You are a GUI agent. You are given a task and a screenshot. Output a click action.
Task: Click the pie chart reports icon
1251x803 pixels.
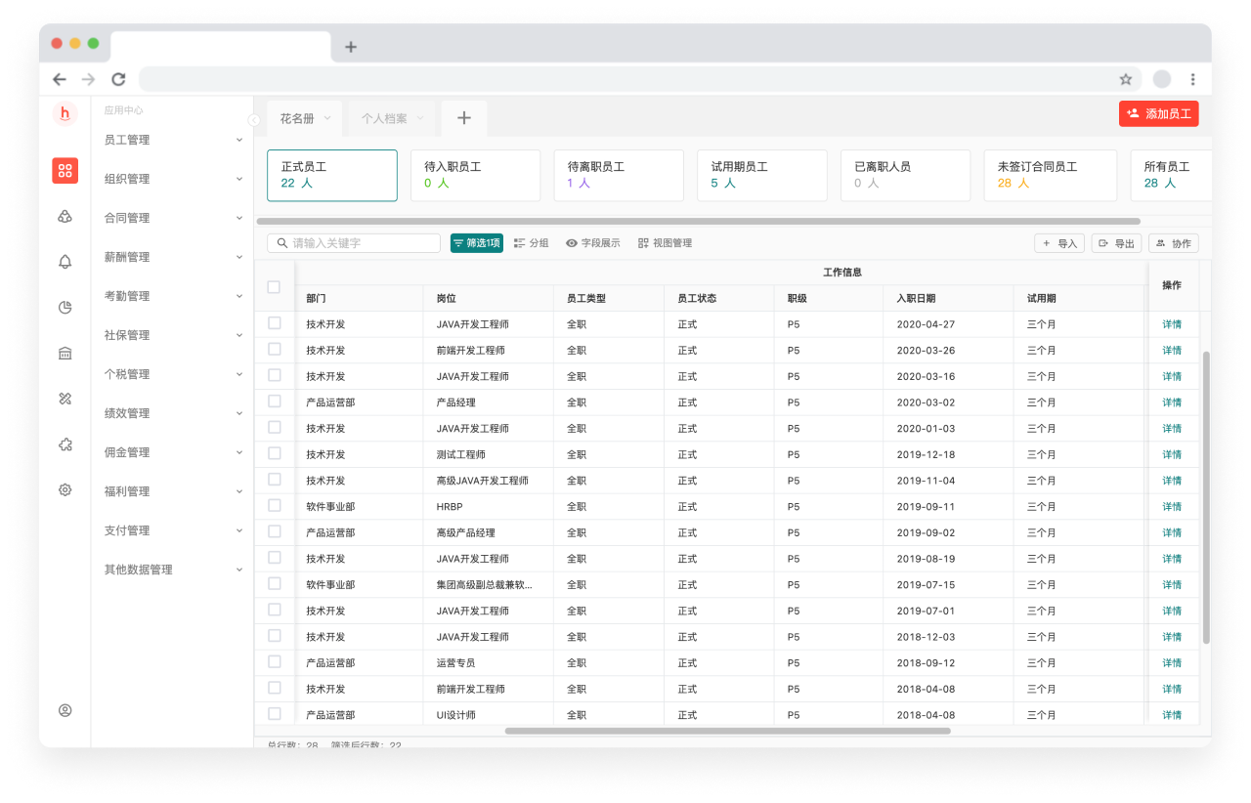pos(65,308)
